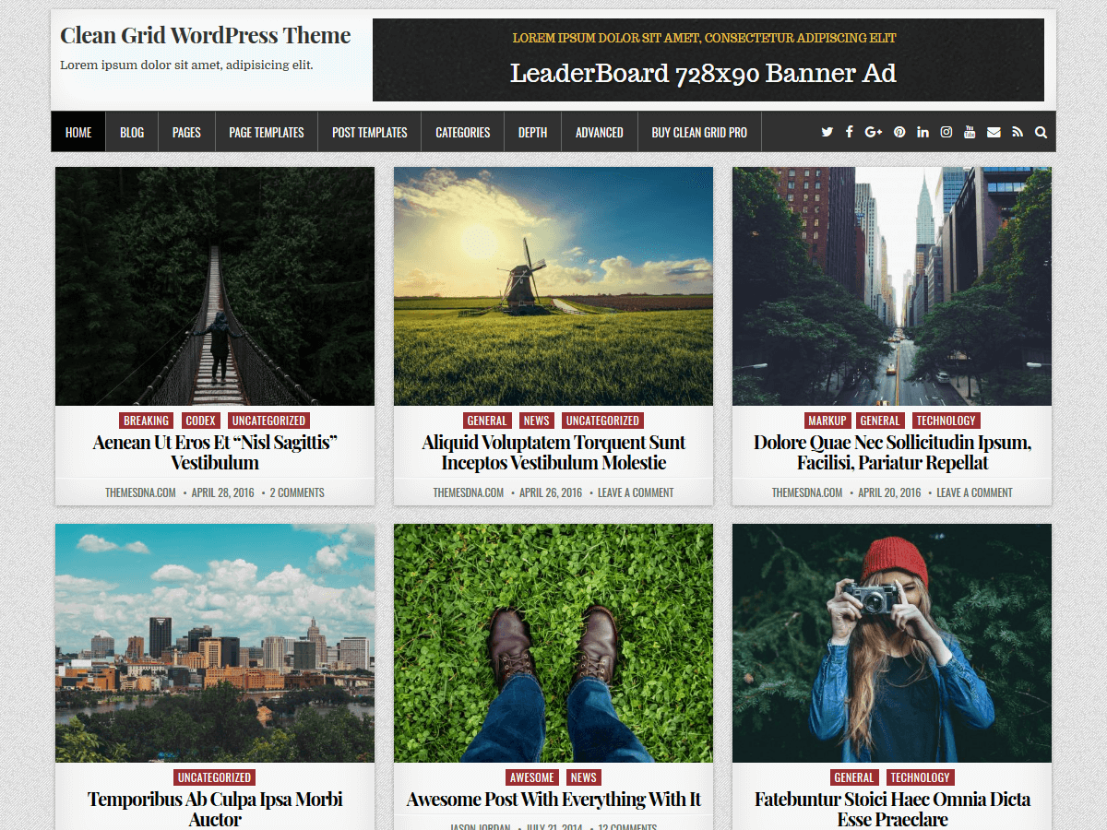
Task: Click the LinkedIn social icon
Action: coord(922,132)
